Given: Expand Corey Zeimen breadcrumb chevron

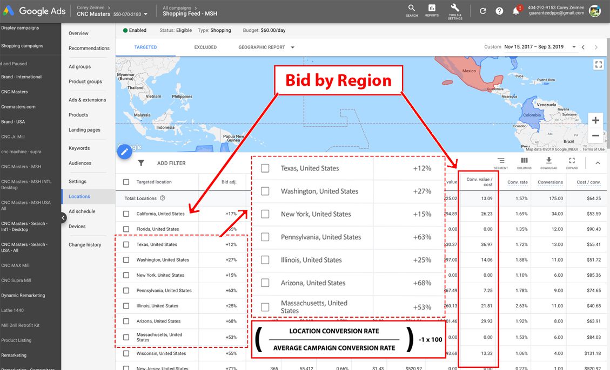Looking at the screenshot, I should click(109, 8).
